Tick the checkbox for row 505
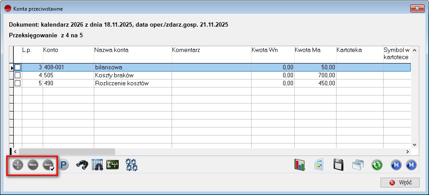The width and height of the screenshot is (429, 195). [18, 75]
